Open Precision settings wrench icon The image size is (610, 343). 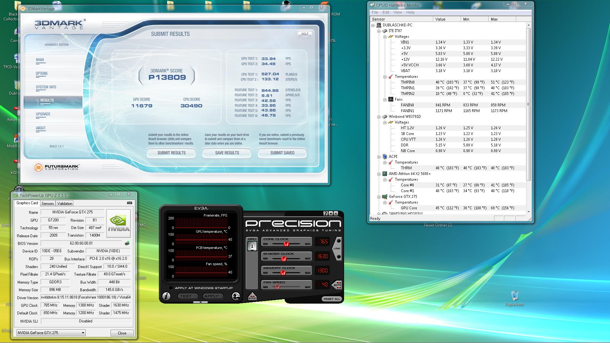coord(236,296)
